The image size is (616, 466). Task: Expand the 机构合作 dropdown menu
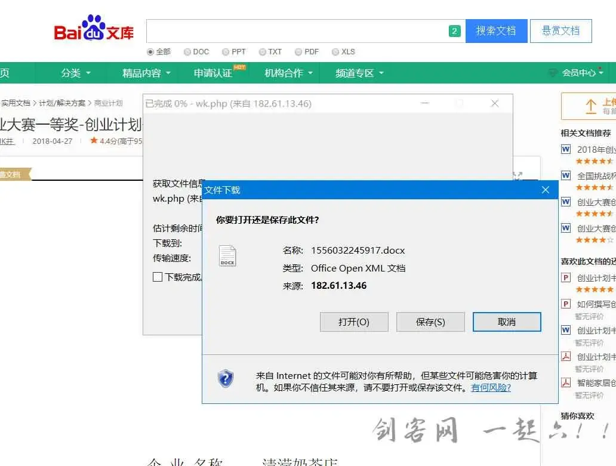(288, 73)
